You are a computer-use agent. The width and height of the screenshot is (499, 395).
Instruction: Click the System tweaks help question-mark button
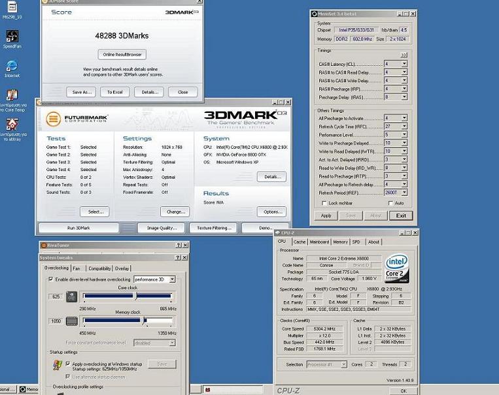(x=178, y=257)
